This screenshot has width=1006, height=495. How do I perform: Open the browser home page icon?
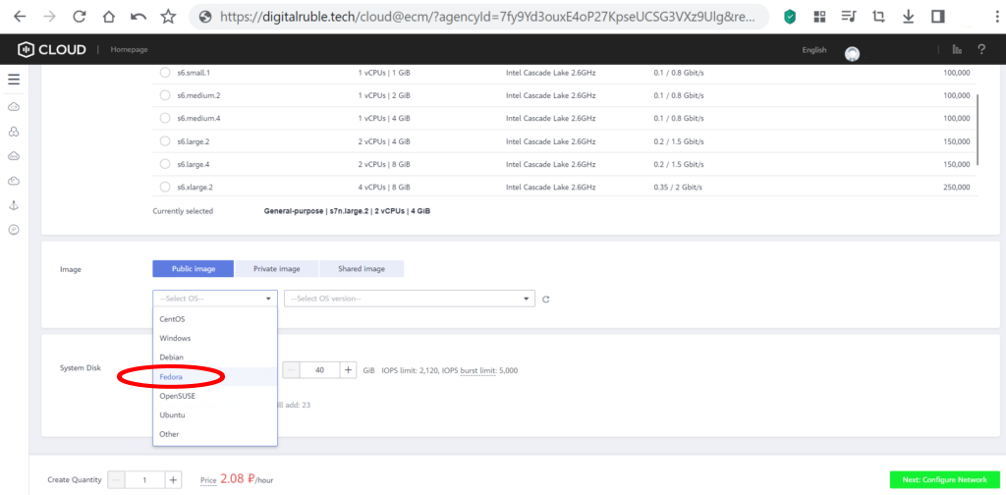pos(109,18)
